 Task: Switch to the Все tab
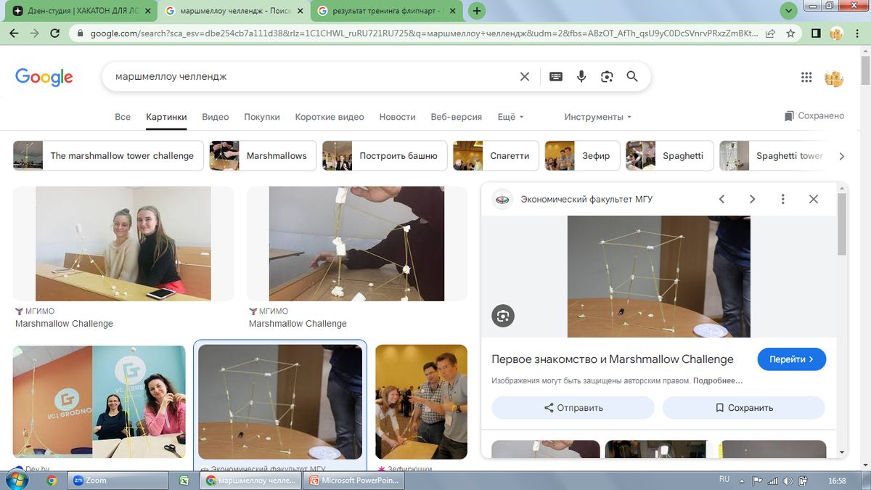[x=123, y=117]
